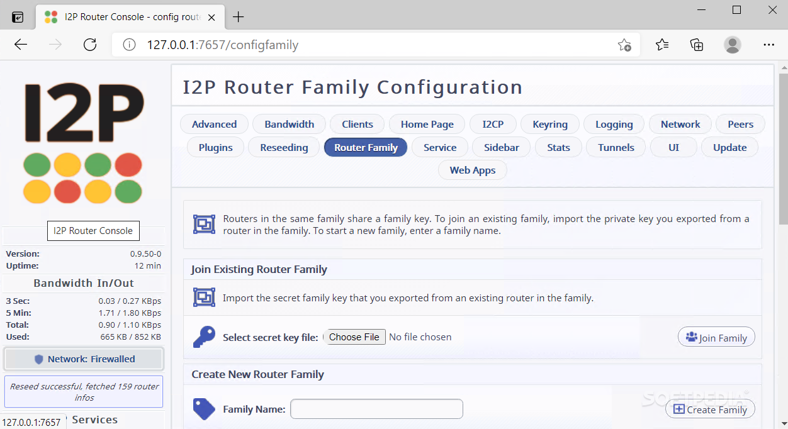This screenshot has height=429, width=788.
Task: Switch to the Update tab
Action: (x=730, y=148)
